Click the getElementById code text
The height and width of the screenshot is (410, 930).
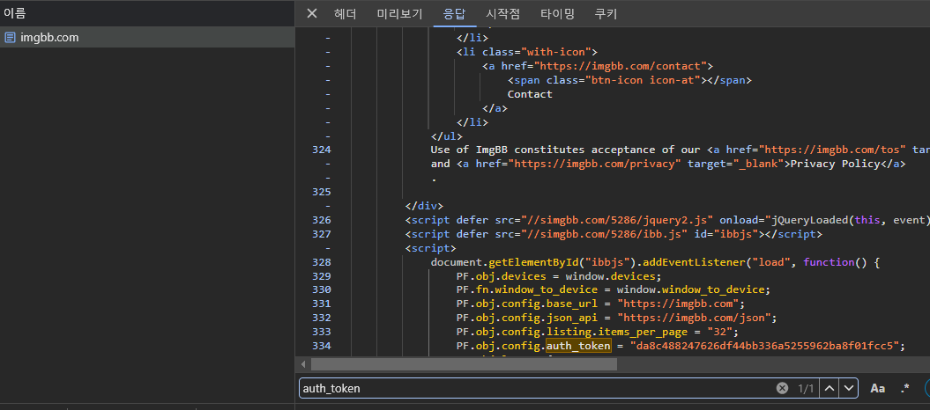click(x=533, y=262)
